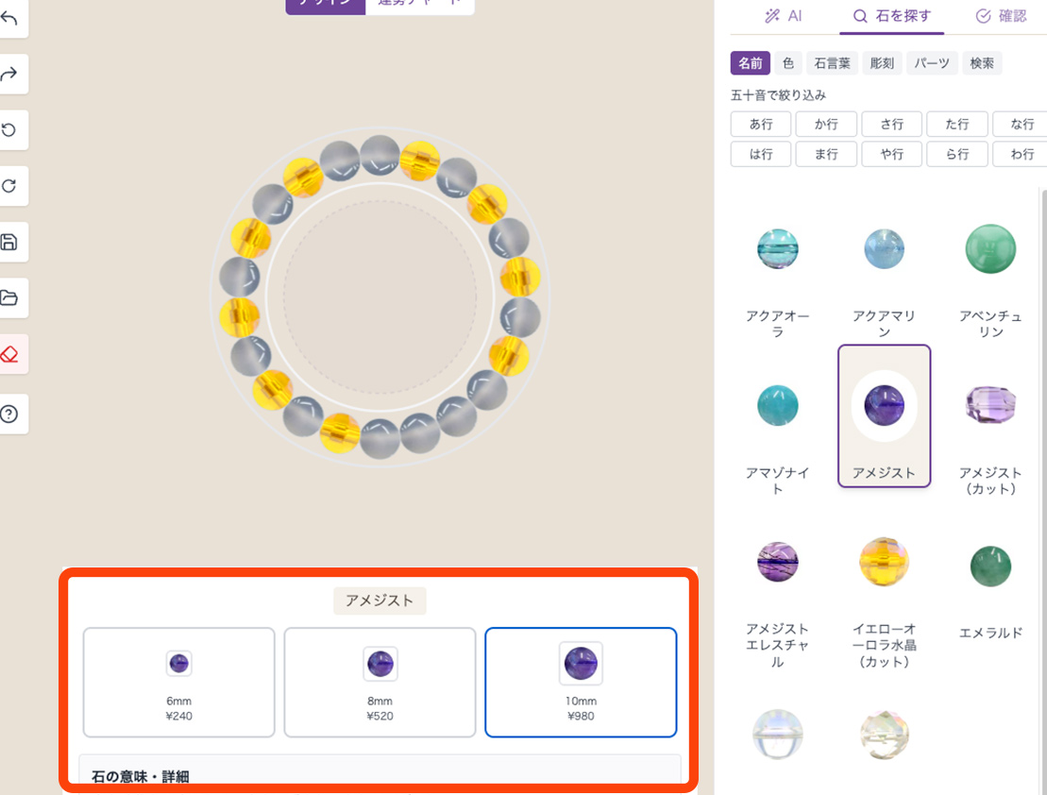
Task: Click the redo arrow icon
Action: [9, 75]
